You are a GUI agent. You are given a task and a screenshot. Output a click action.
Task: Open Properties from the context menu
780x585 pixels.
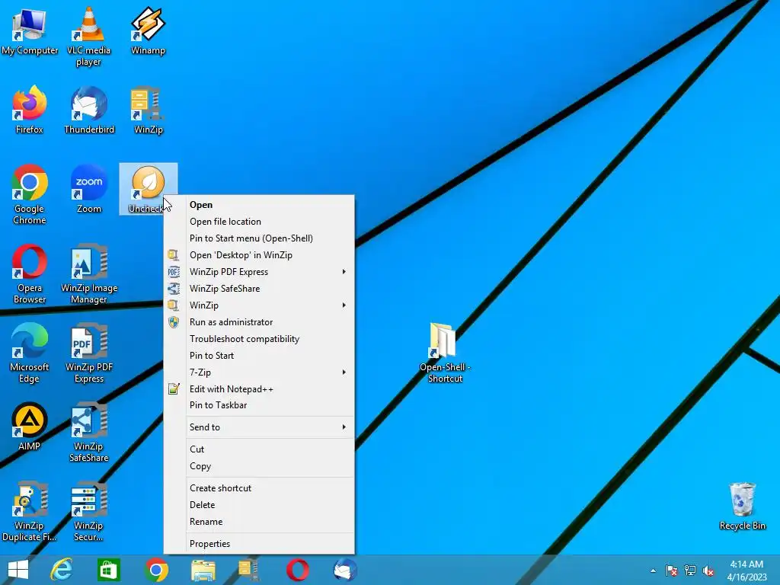tap(259, 544)
